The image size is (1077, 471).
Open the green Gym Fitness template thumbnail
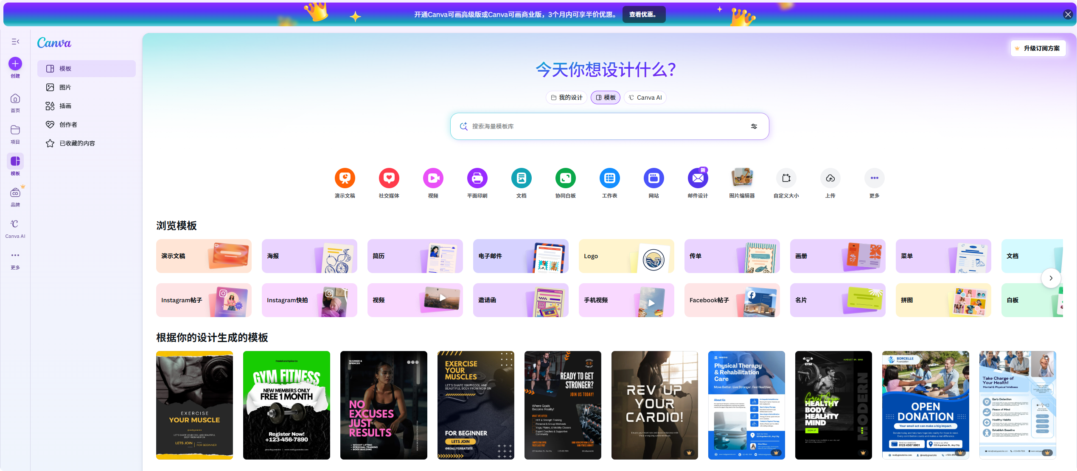[286, 405]
